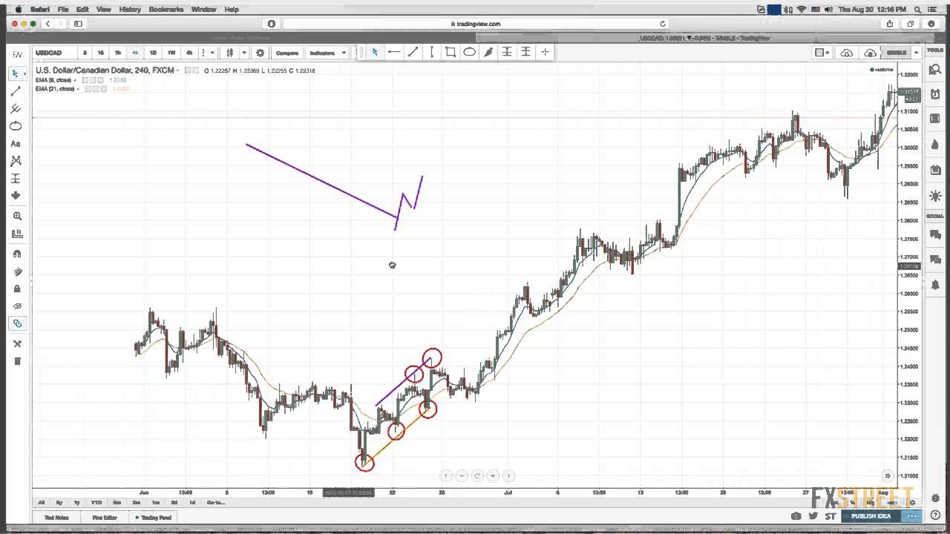This screenshot has width=950, height=534.
Task: Set time range to All
Action: pos(42,502)
